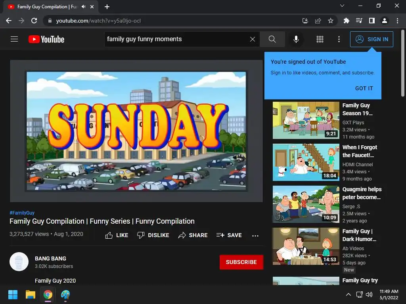Reload the page
Viewport: 406px width, 304px height.
[34, 21]
